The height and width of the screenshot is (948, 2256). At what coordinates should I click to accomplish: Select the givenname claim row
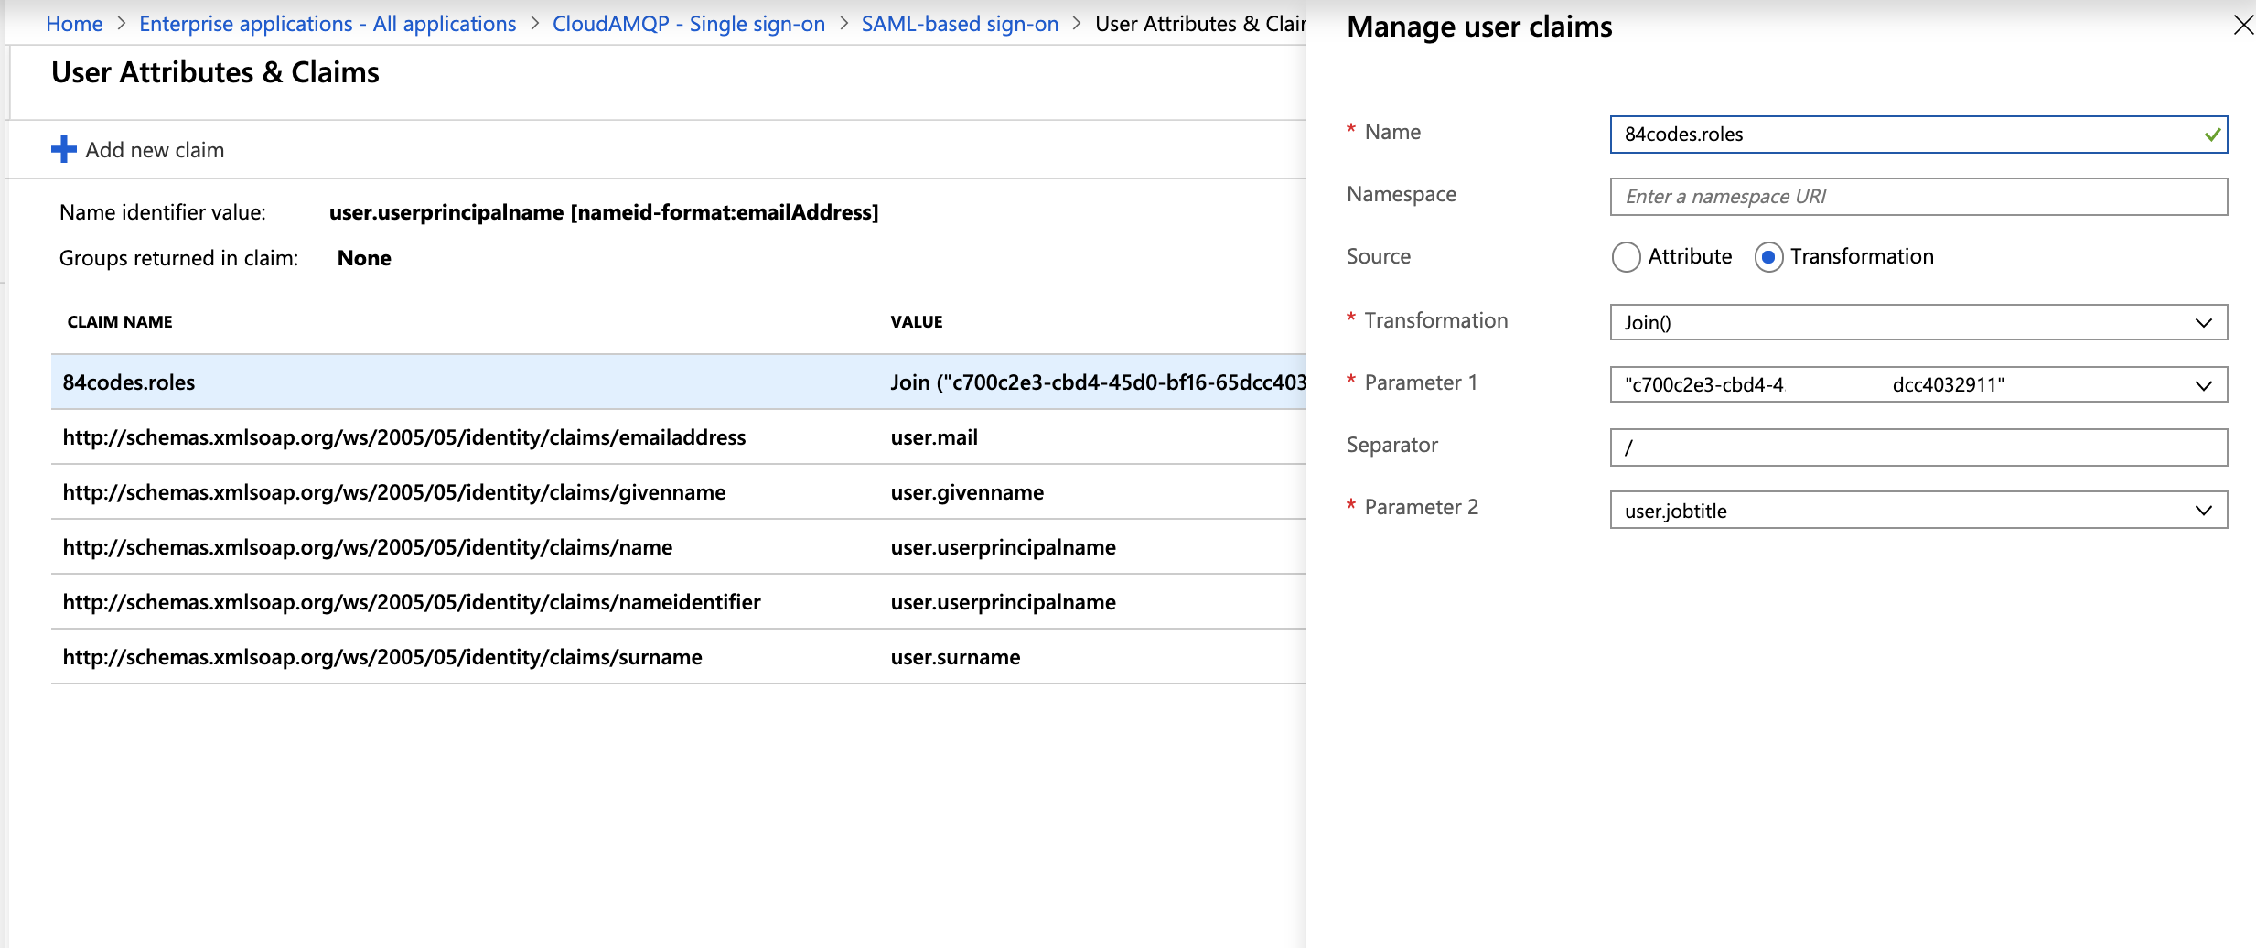(x=679, y=492)
